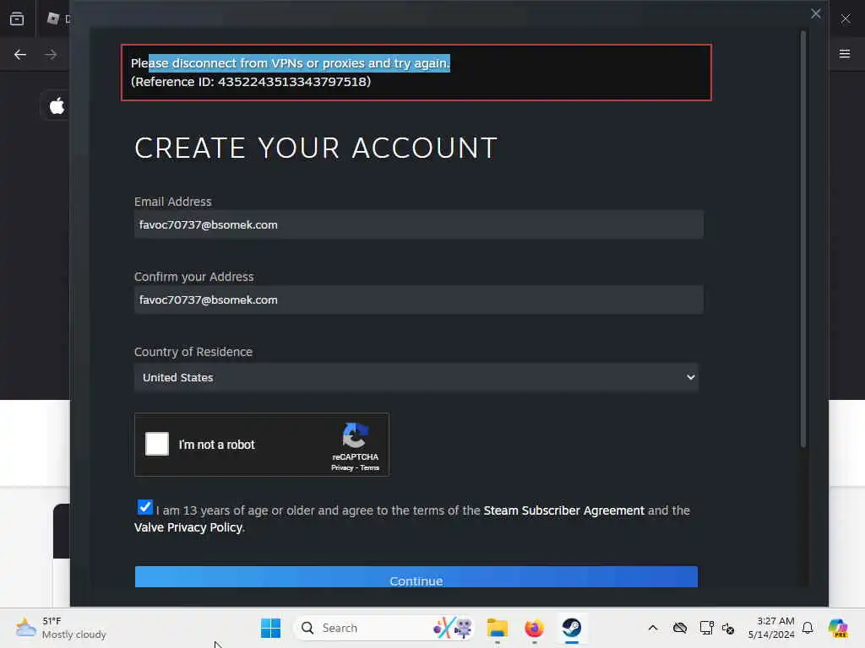Open reCAPTCHA Terms link
The height and width of the screenshot is (648, 865).
pos(370,467)
